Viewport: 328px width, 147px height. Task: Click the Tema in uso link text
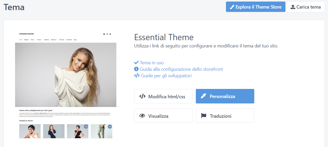[152, 63]
